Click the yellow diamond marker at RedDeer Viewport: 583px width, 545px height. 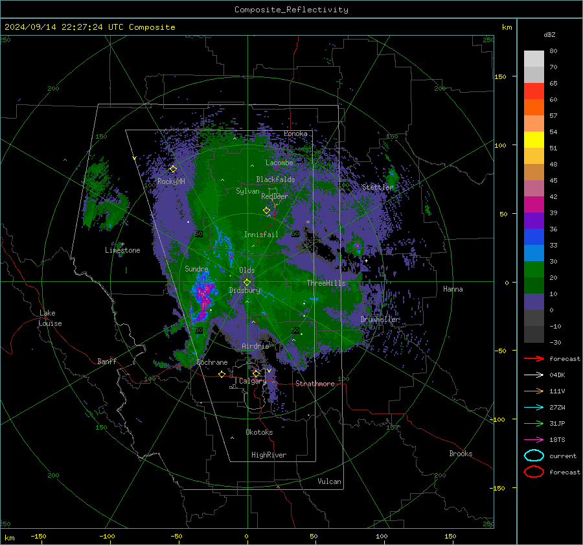click(x=266, y=211)
